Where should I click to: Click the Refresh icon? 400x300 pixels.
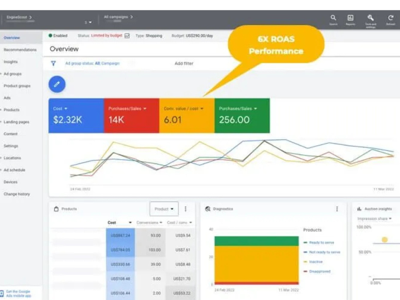coord(390,18)
